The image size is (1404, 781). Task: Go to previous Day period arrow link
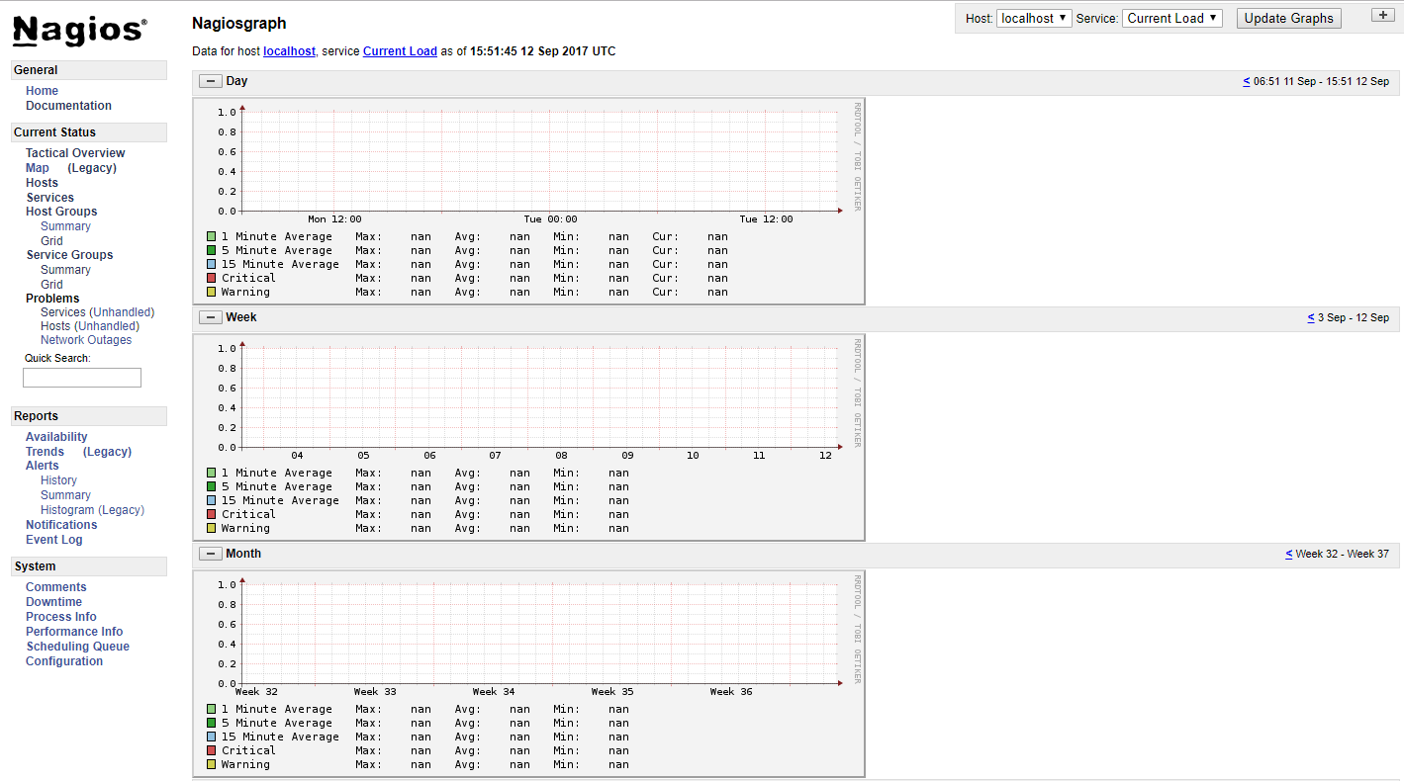pyautogui.click(x=1247, y=81)
